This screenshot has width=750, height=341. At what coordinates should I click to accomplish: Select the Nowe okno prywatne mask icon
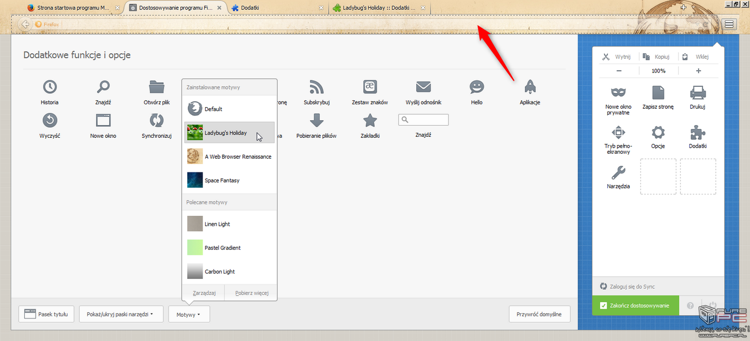click(618, 92)
